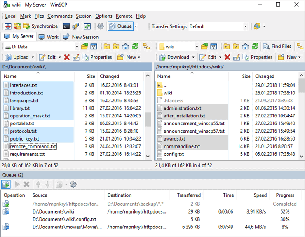305x237 pixels.
Task: Switch to the Work session tab
Action: 49,37
